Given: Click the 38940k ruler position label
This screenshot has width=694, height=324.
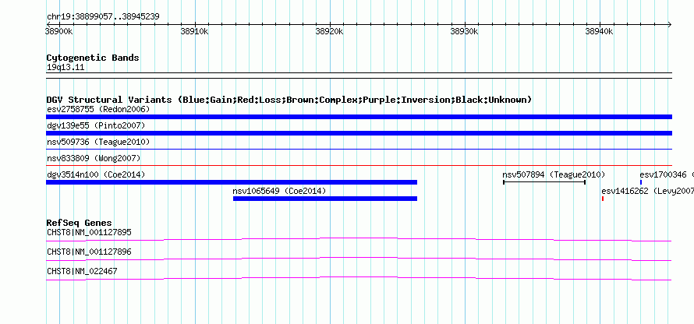Looking at the screenshot, I should [600, 31].
